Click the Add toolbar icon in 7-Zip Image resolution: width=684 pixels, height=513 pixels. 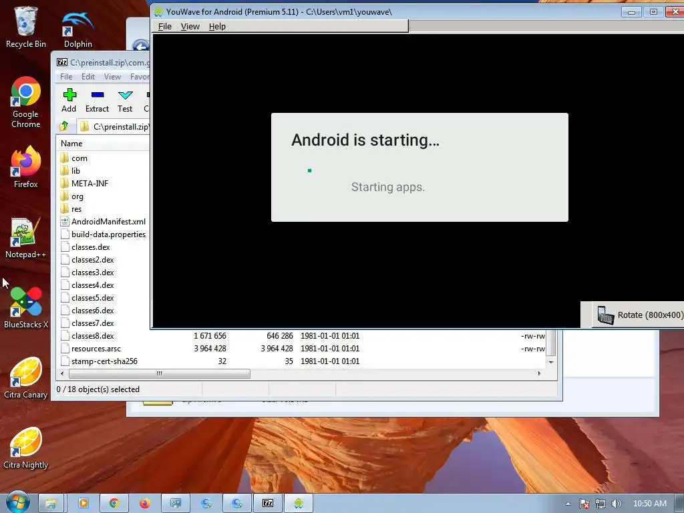(x=69, y=100)
